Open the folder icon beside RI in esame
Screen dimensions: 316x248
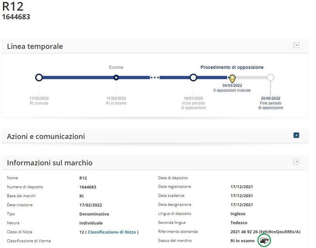pos(264,241)
